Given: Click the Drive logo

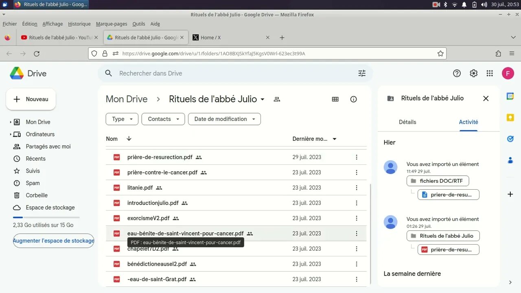Looking at the screenshot, I should point(28,73).
